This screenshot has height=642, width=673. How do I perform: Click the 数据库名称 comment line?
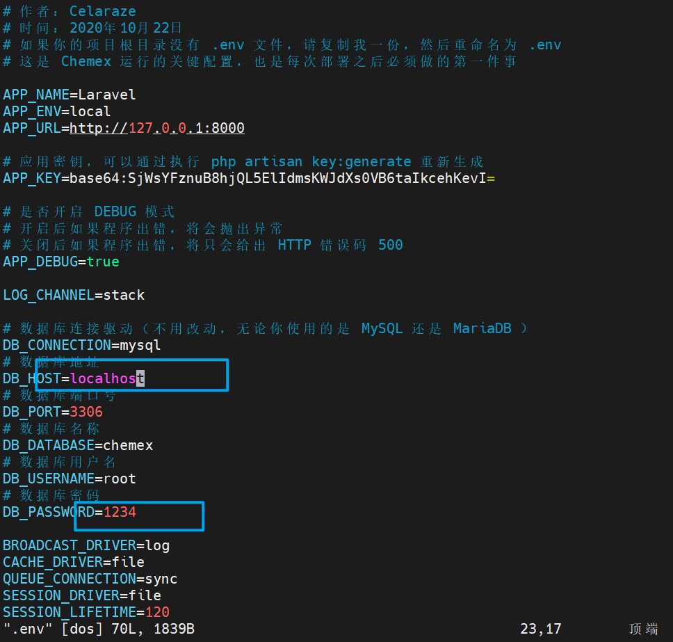51,429
